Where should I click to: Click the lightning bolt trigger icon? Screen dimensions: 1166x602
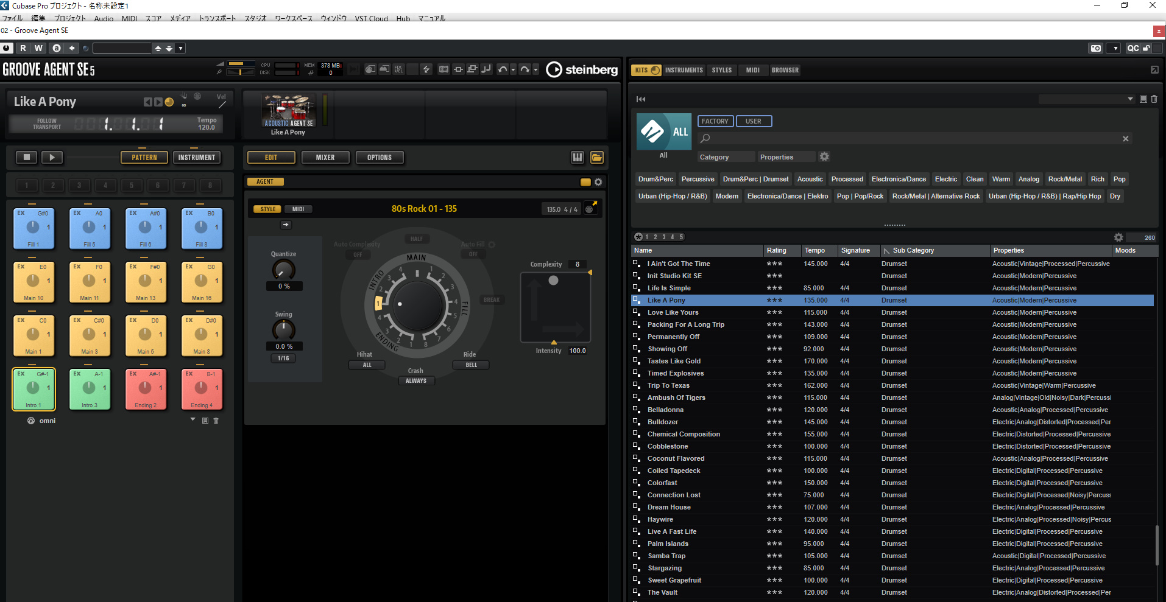click(x=426, y=69)
